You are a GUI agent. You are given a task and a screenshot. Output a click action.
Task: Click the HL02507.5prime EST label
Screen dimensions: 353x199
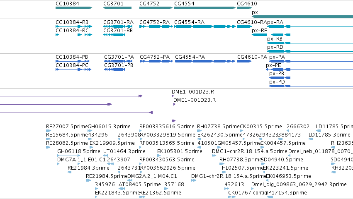coord(242,168)
